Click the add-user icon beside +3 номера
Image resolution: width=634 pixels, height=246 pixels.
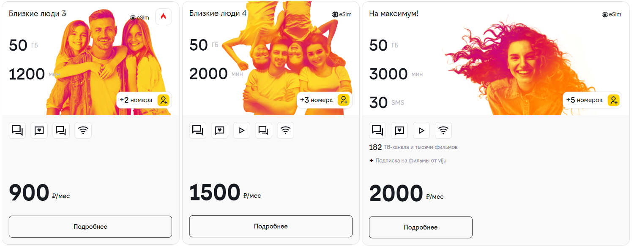344,100
